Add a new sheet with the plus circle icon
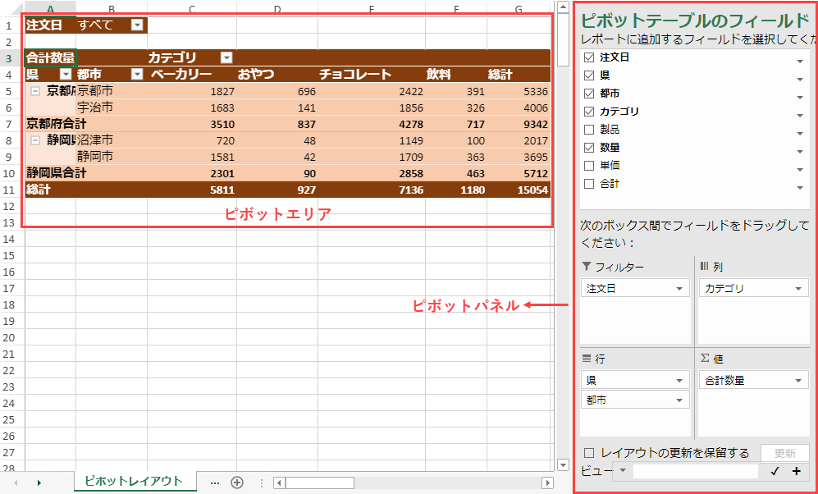818x494 pixels. click(x=237, y=483)
